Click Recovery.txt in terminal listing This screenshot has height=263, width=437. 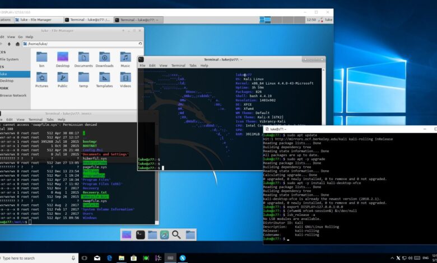coord(95,192)
